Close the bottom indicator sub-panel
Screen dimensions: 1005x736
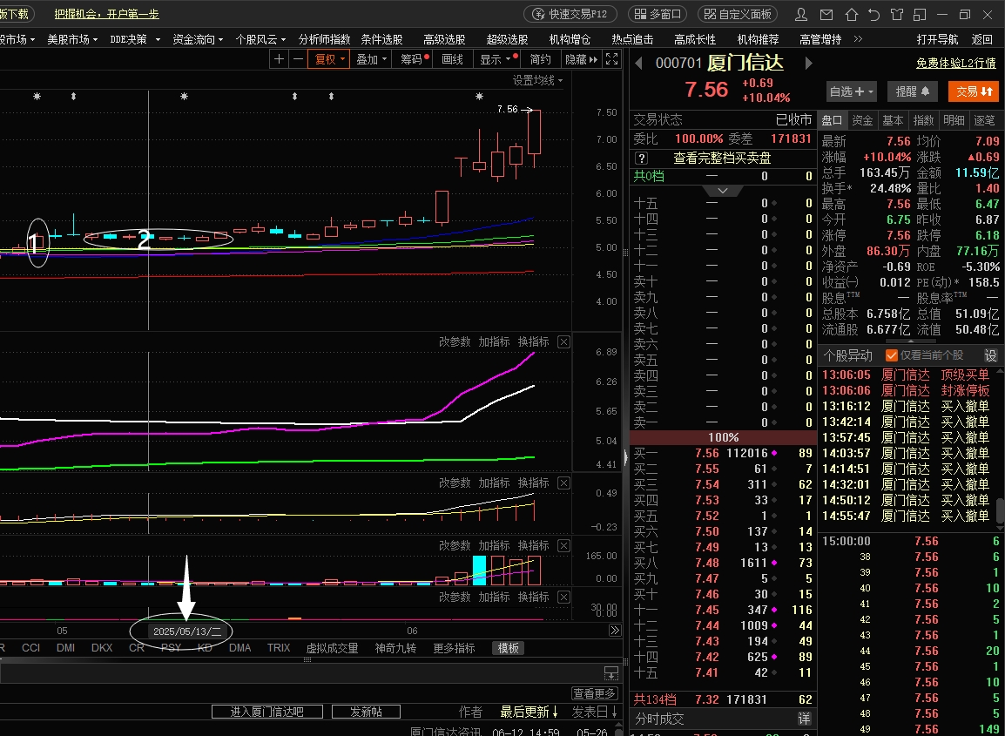pos(563,597)
